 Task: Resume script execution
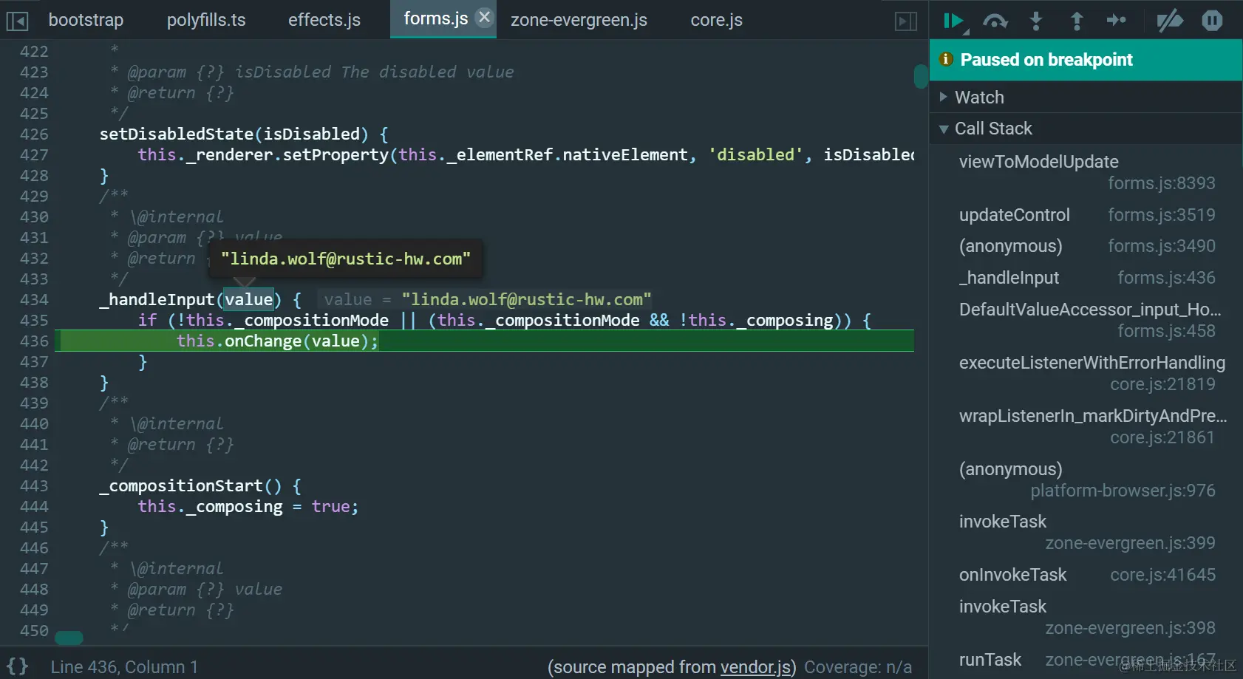click(x=955, y=21)
